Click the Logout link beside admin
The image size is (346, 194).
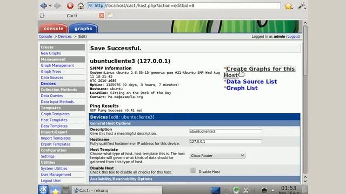293,37
